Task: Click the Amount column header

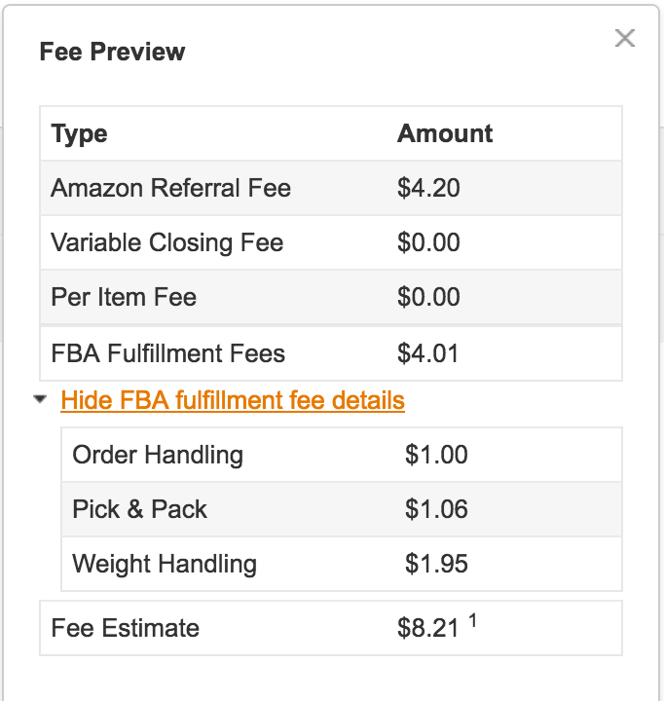Action: [445, 134]
